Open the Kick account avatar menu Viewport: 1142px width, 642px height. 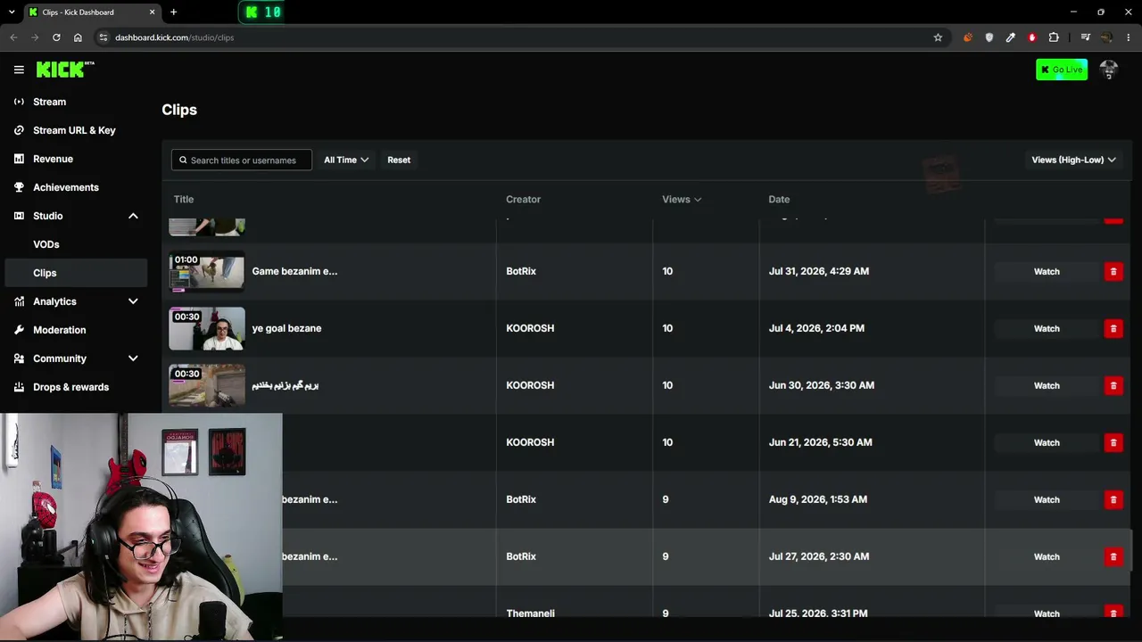(x=1109, y=70)
